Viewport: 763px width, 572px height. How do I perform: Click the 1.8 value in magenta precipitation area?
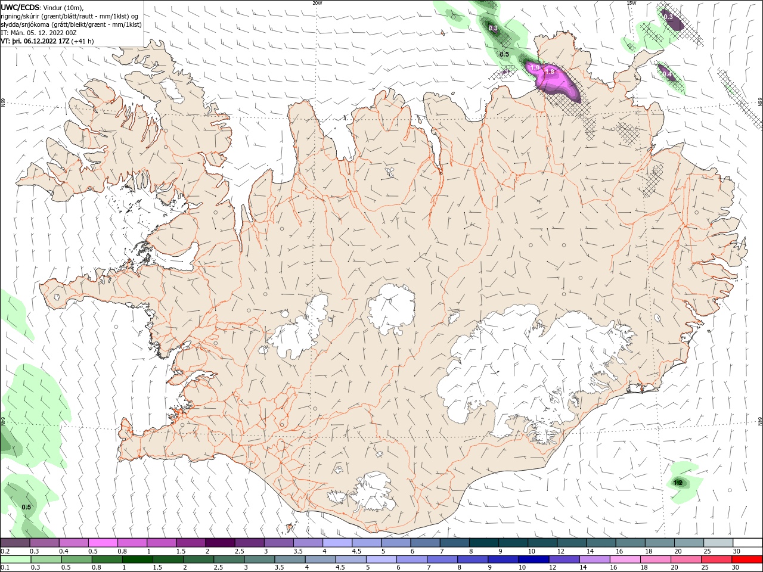coord(550,71)
